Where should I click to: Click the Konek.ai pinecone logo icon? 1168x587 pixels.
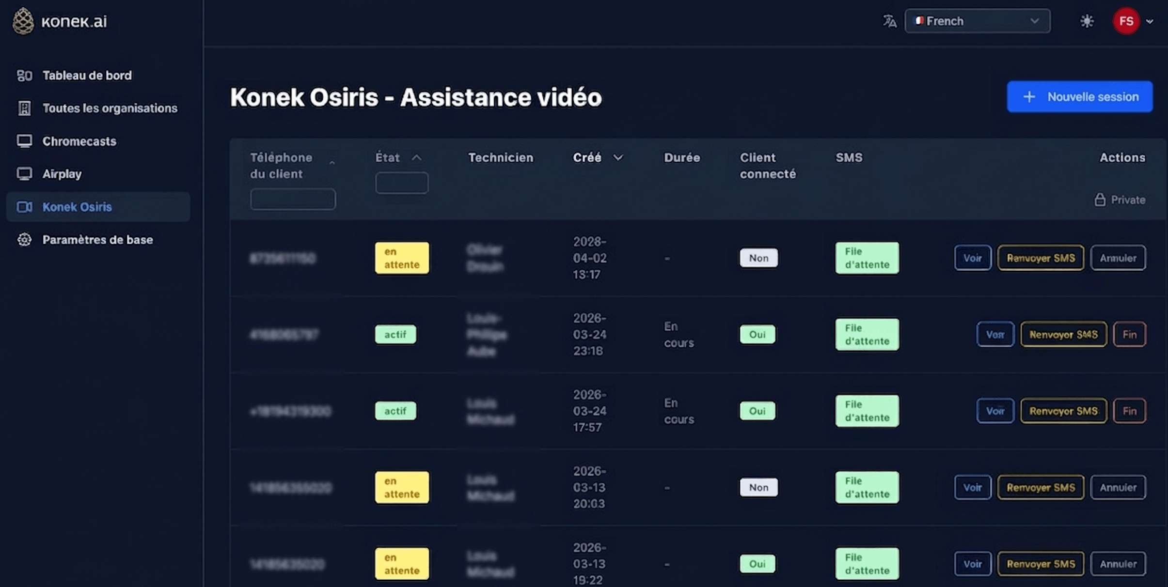(23, 21)
